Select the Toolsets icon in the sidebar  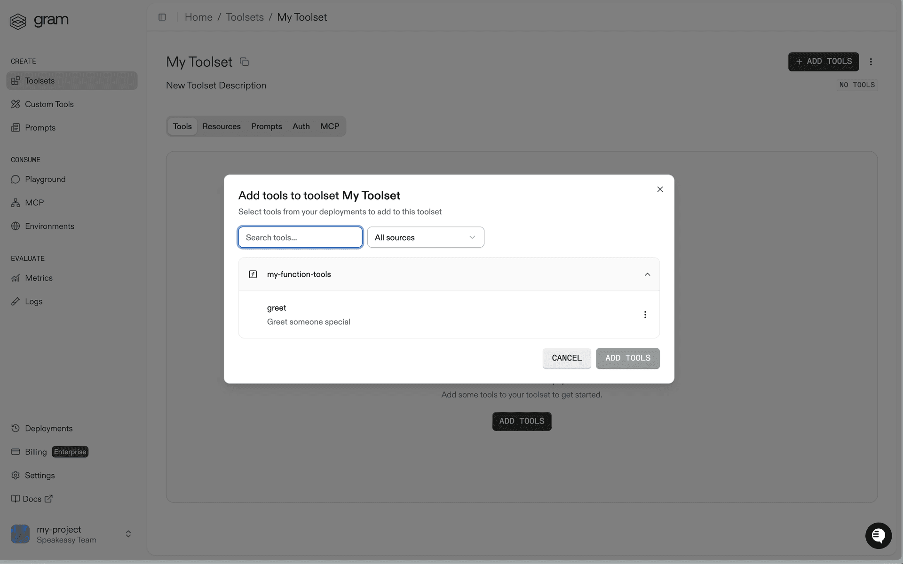point(16,80)
